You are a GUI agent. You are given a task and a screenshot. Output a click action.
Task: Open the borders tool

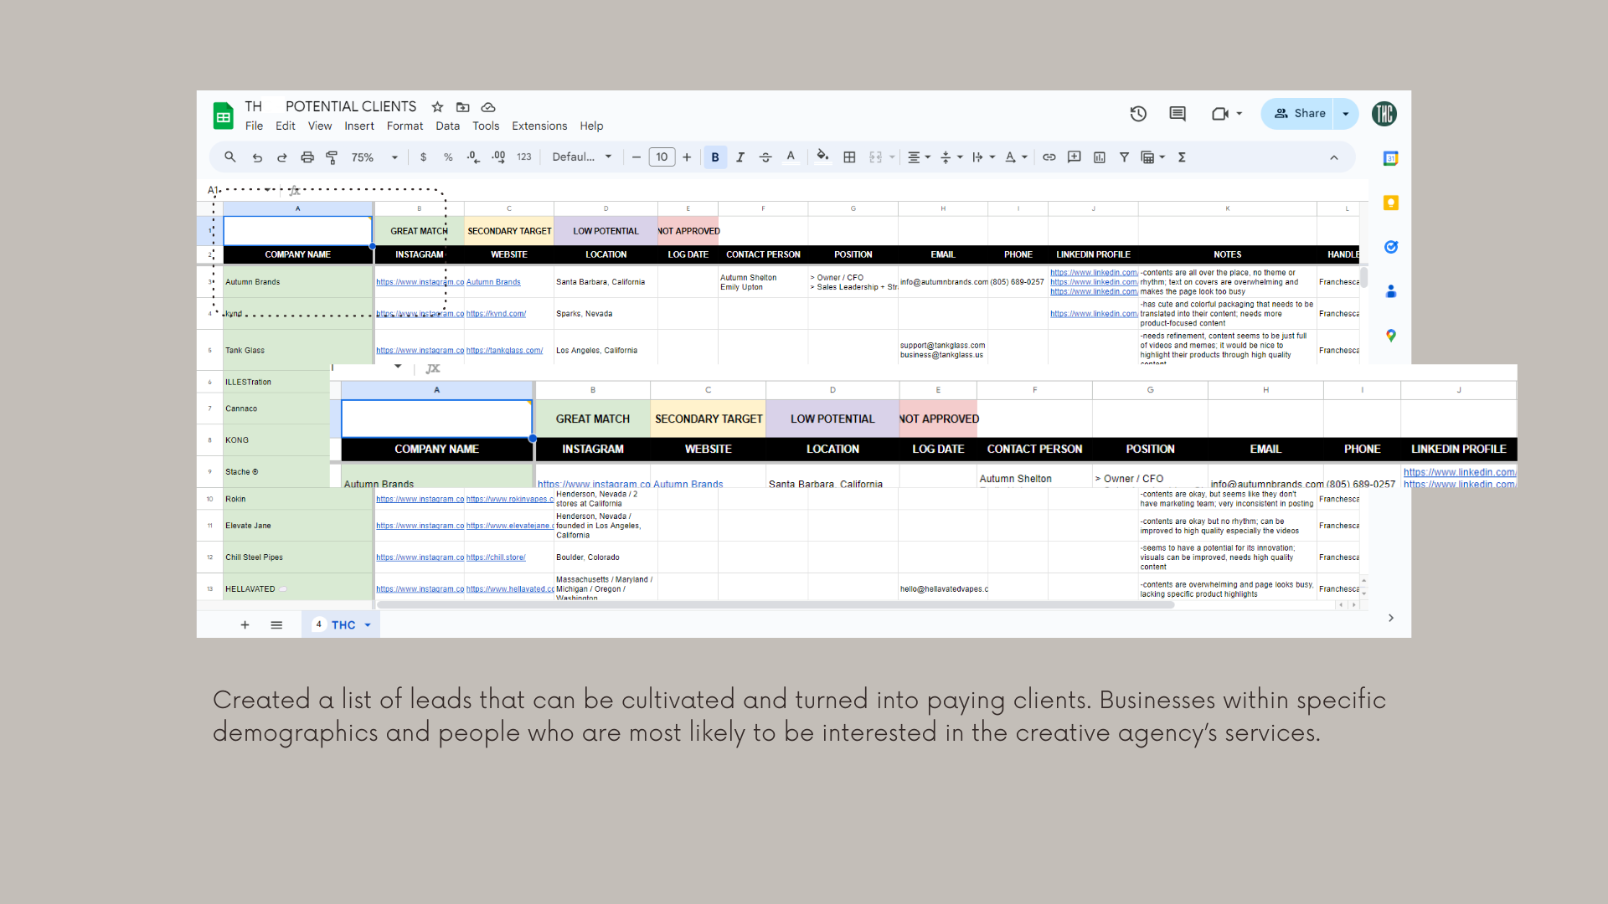pyautogui.click(x=849, y=157)
